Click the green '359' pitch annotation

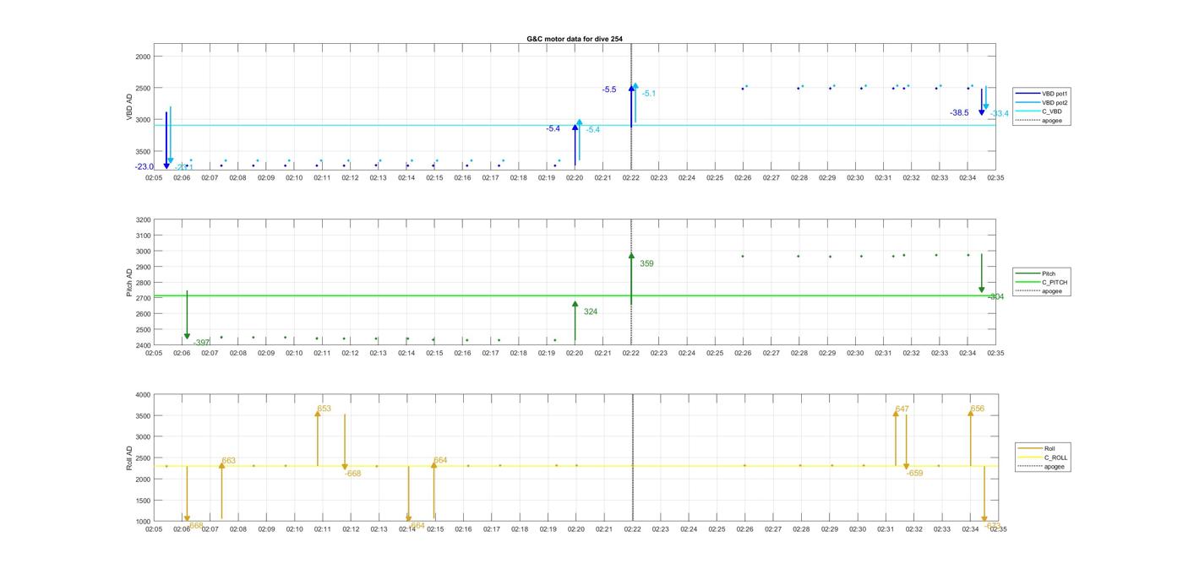(x=646, y=263)
